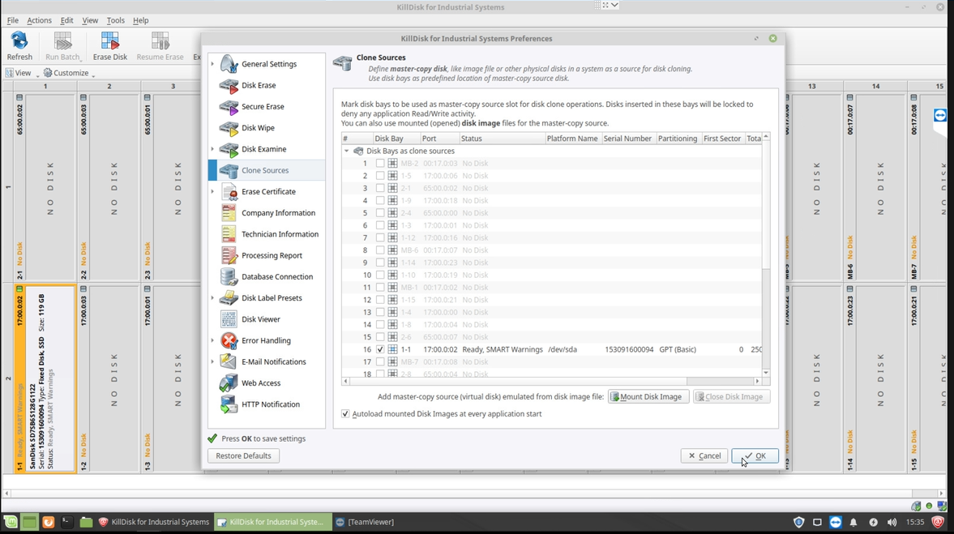Uncheck disk bay 1-1 clone source

tap(380, 350)
